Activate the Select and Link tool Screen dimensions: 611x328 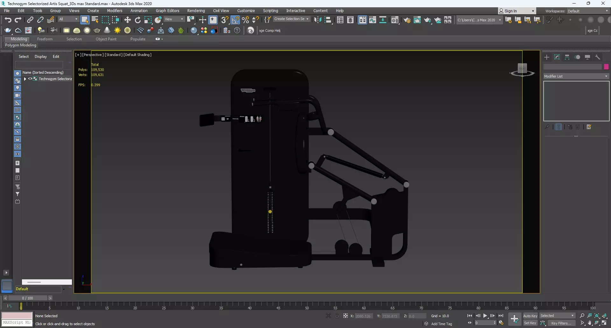point(30,20)
